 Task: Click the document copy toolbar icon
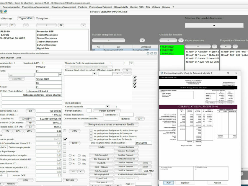click(1, 12)
